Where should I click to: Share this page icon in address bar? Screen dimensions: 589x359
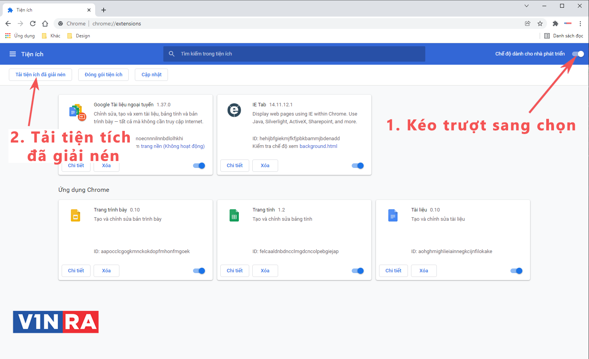pyautogui.click(x=528, y=23)
